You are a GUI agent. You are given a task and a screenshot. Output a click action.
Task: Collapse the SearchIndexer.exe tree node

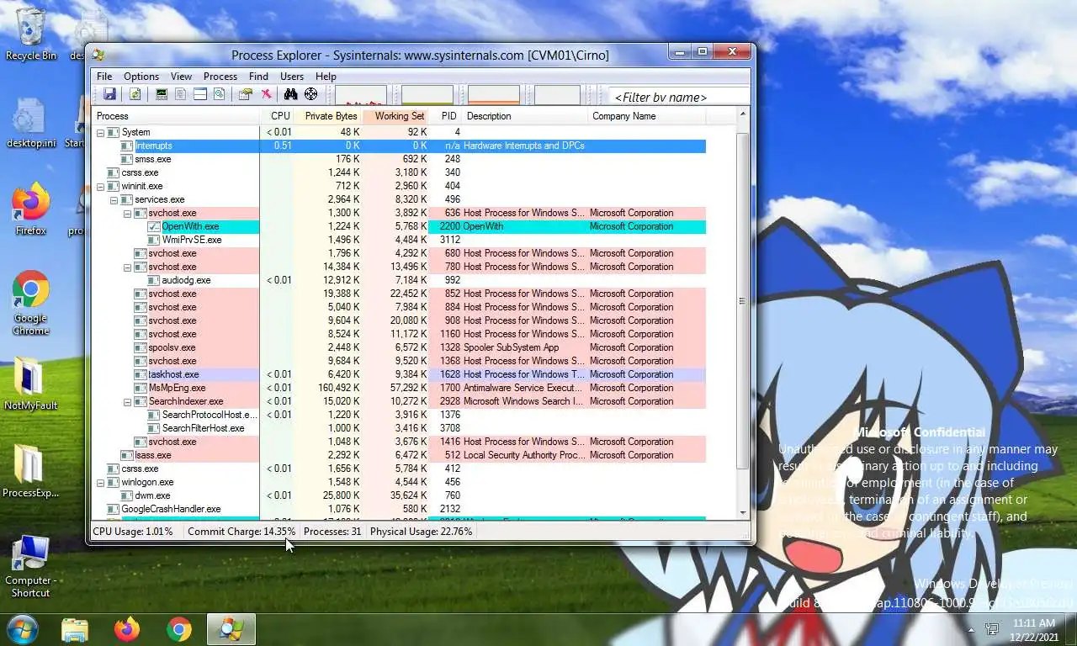pos(127,401)
